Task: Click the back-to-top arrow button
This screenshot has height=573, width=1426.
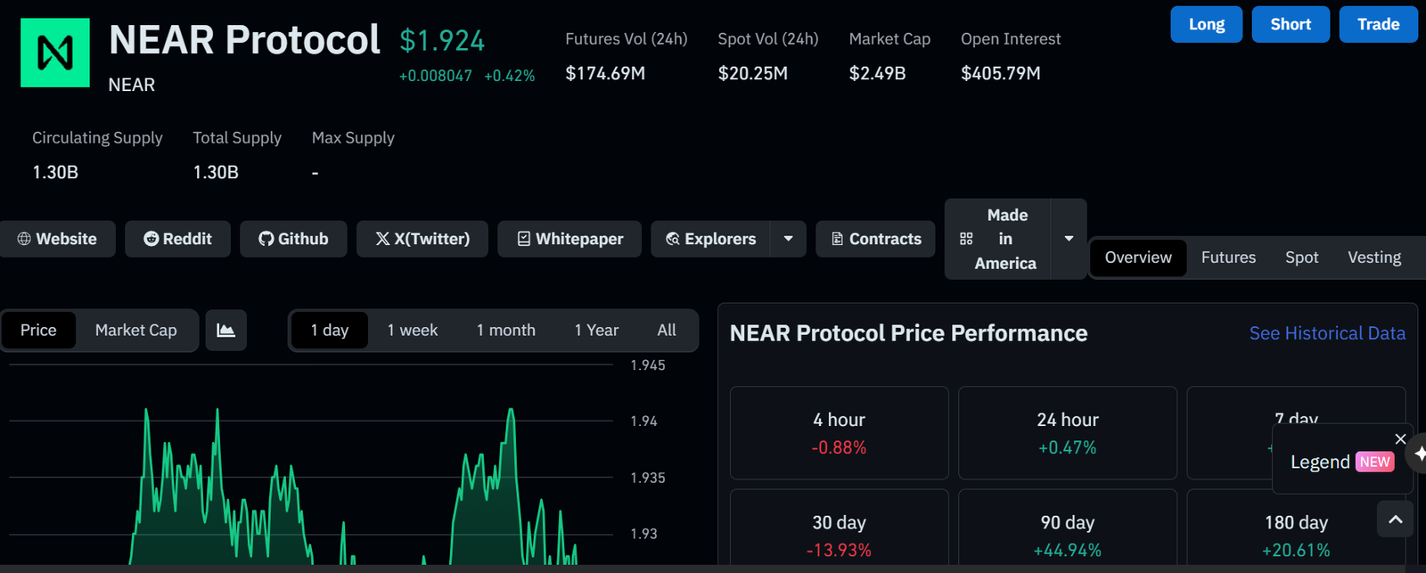Action: click(x=1396, y=519)
